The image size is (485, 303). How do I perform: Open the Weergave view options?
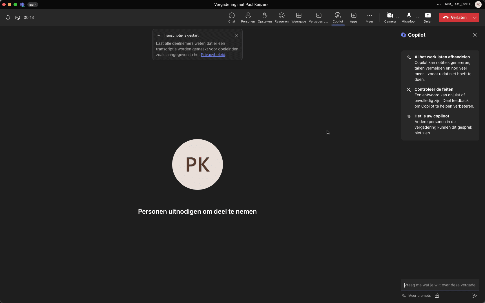coord(298,17)
